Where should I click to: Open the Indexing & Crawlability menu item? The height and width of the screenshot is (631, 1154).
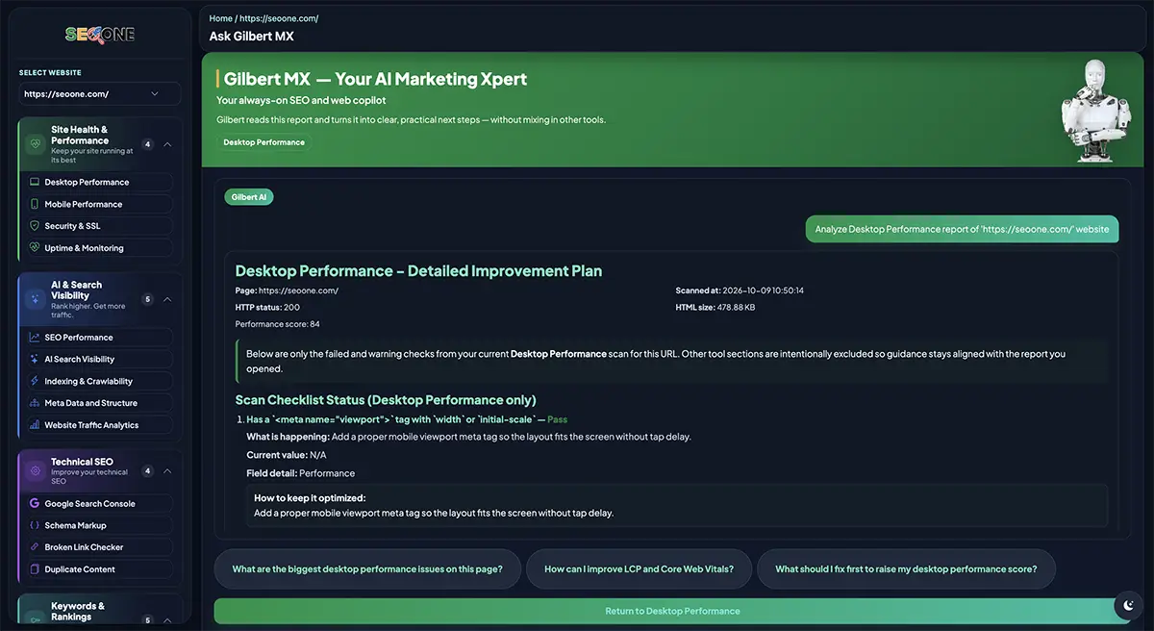[x=99, y=381]
